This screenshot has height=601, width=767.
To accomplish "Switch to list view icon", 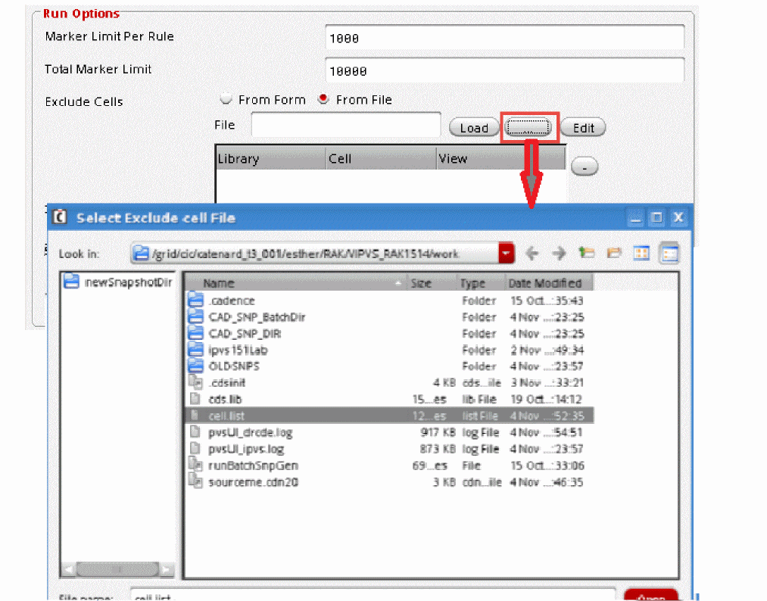I will click(x=641, y=253).
